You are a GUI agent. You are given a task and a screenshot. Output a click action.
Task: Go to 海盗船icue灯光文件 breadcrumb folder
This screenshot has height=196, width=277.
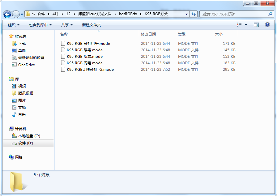[95, 14]
